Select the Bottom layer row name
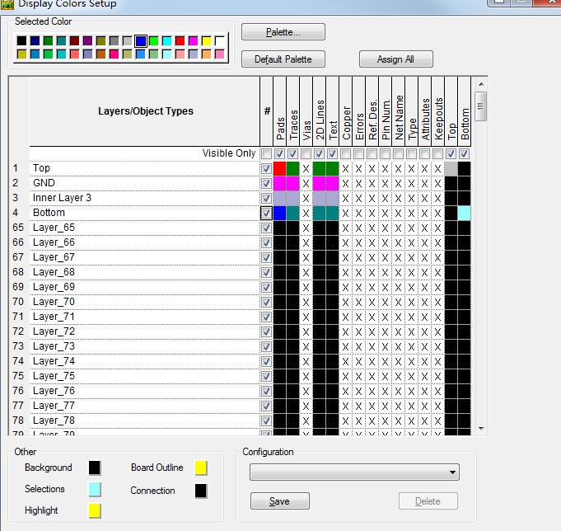The width and height of the screenshot is (561, 531). pyautogui.click(x=49, y=213)
